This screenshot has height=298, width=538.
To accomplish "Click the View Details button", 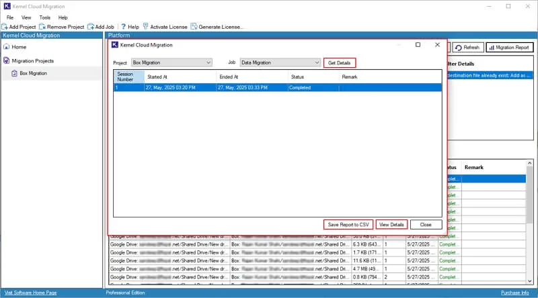I will [391, 225].
